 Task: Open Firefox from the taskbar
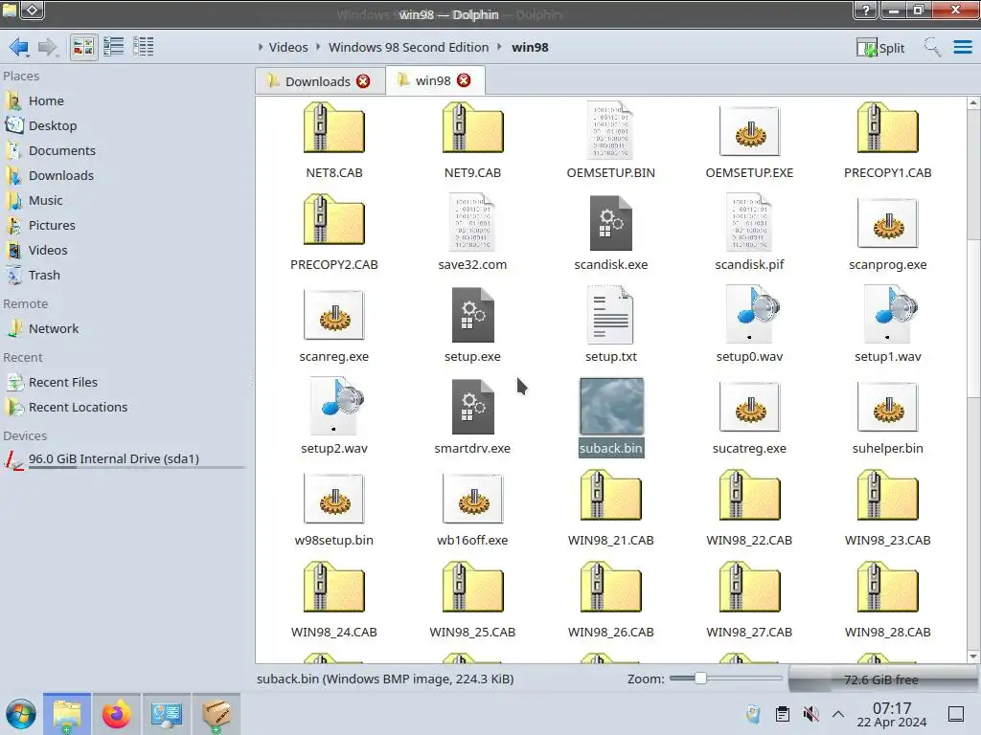click(x=116, y=714)
